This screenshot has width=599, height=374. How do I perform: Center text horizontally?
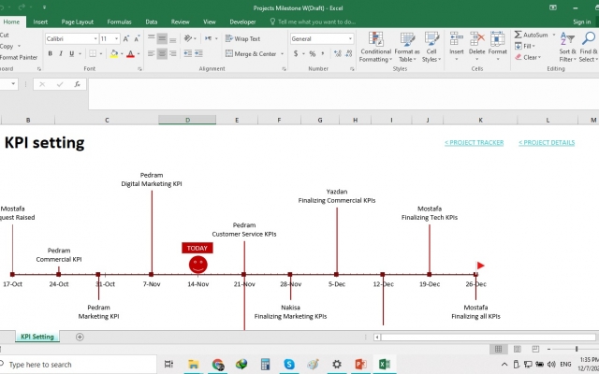pos(162,54)
